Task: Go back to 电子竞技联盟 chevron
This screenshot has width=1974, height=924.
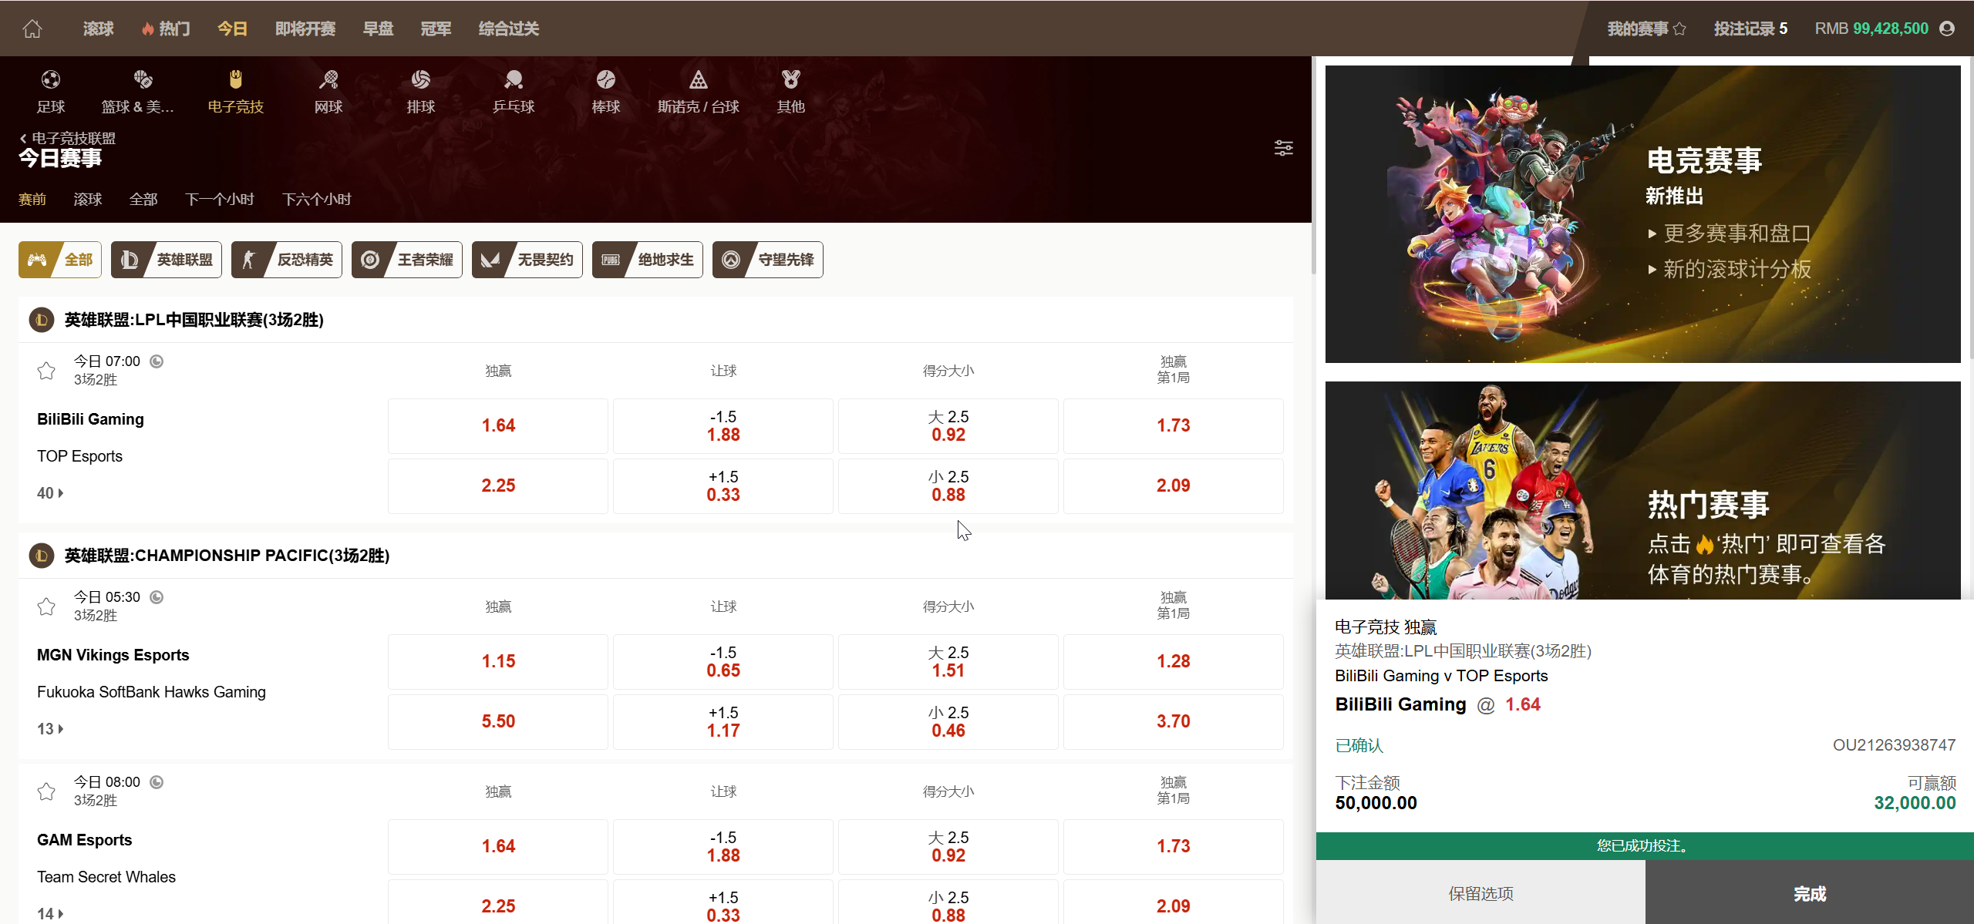Action: (23, 139)
